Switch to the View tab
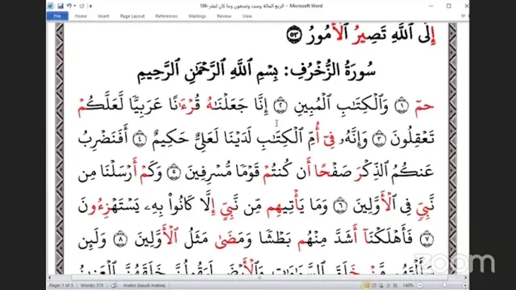516x290 pixels. (x=247, y=16)
